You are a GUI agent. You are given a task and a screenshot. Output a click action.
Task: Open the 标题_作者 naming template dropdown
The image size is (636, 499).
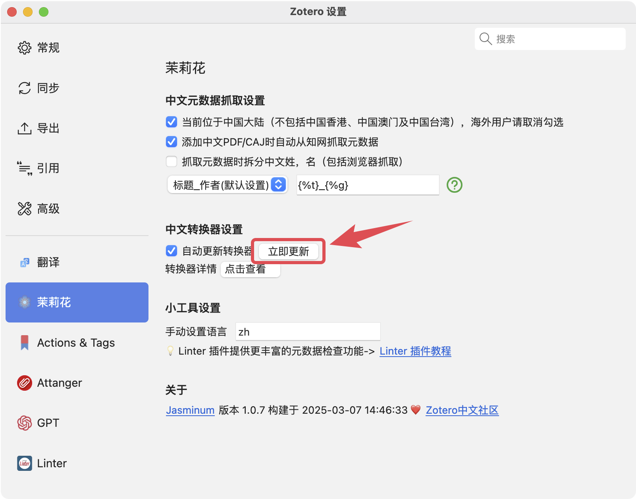[x=227, y=185]
